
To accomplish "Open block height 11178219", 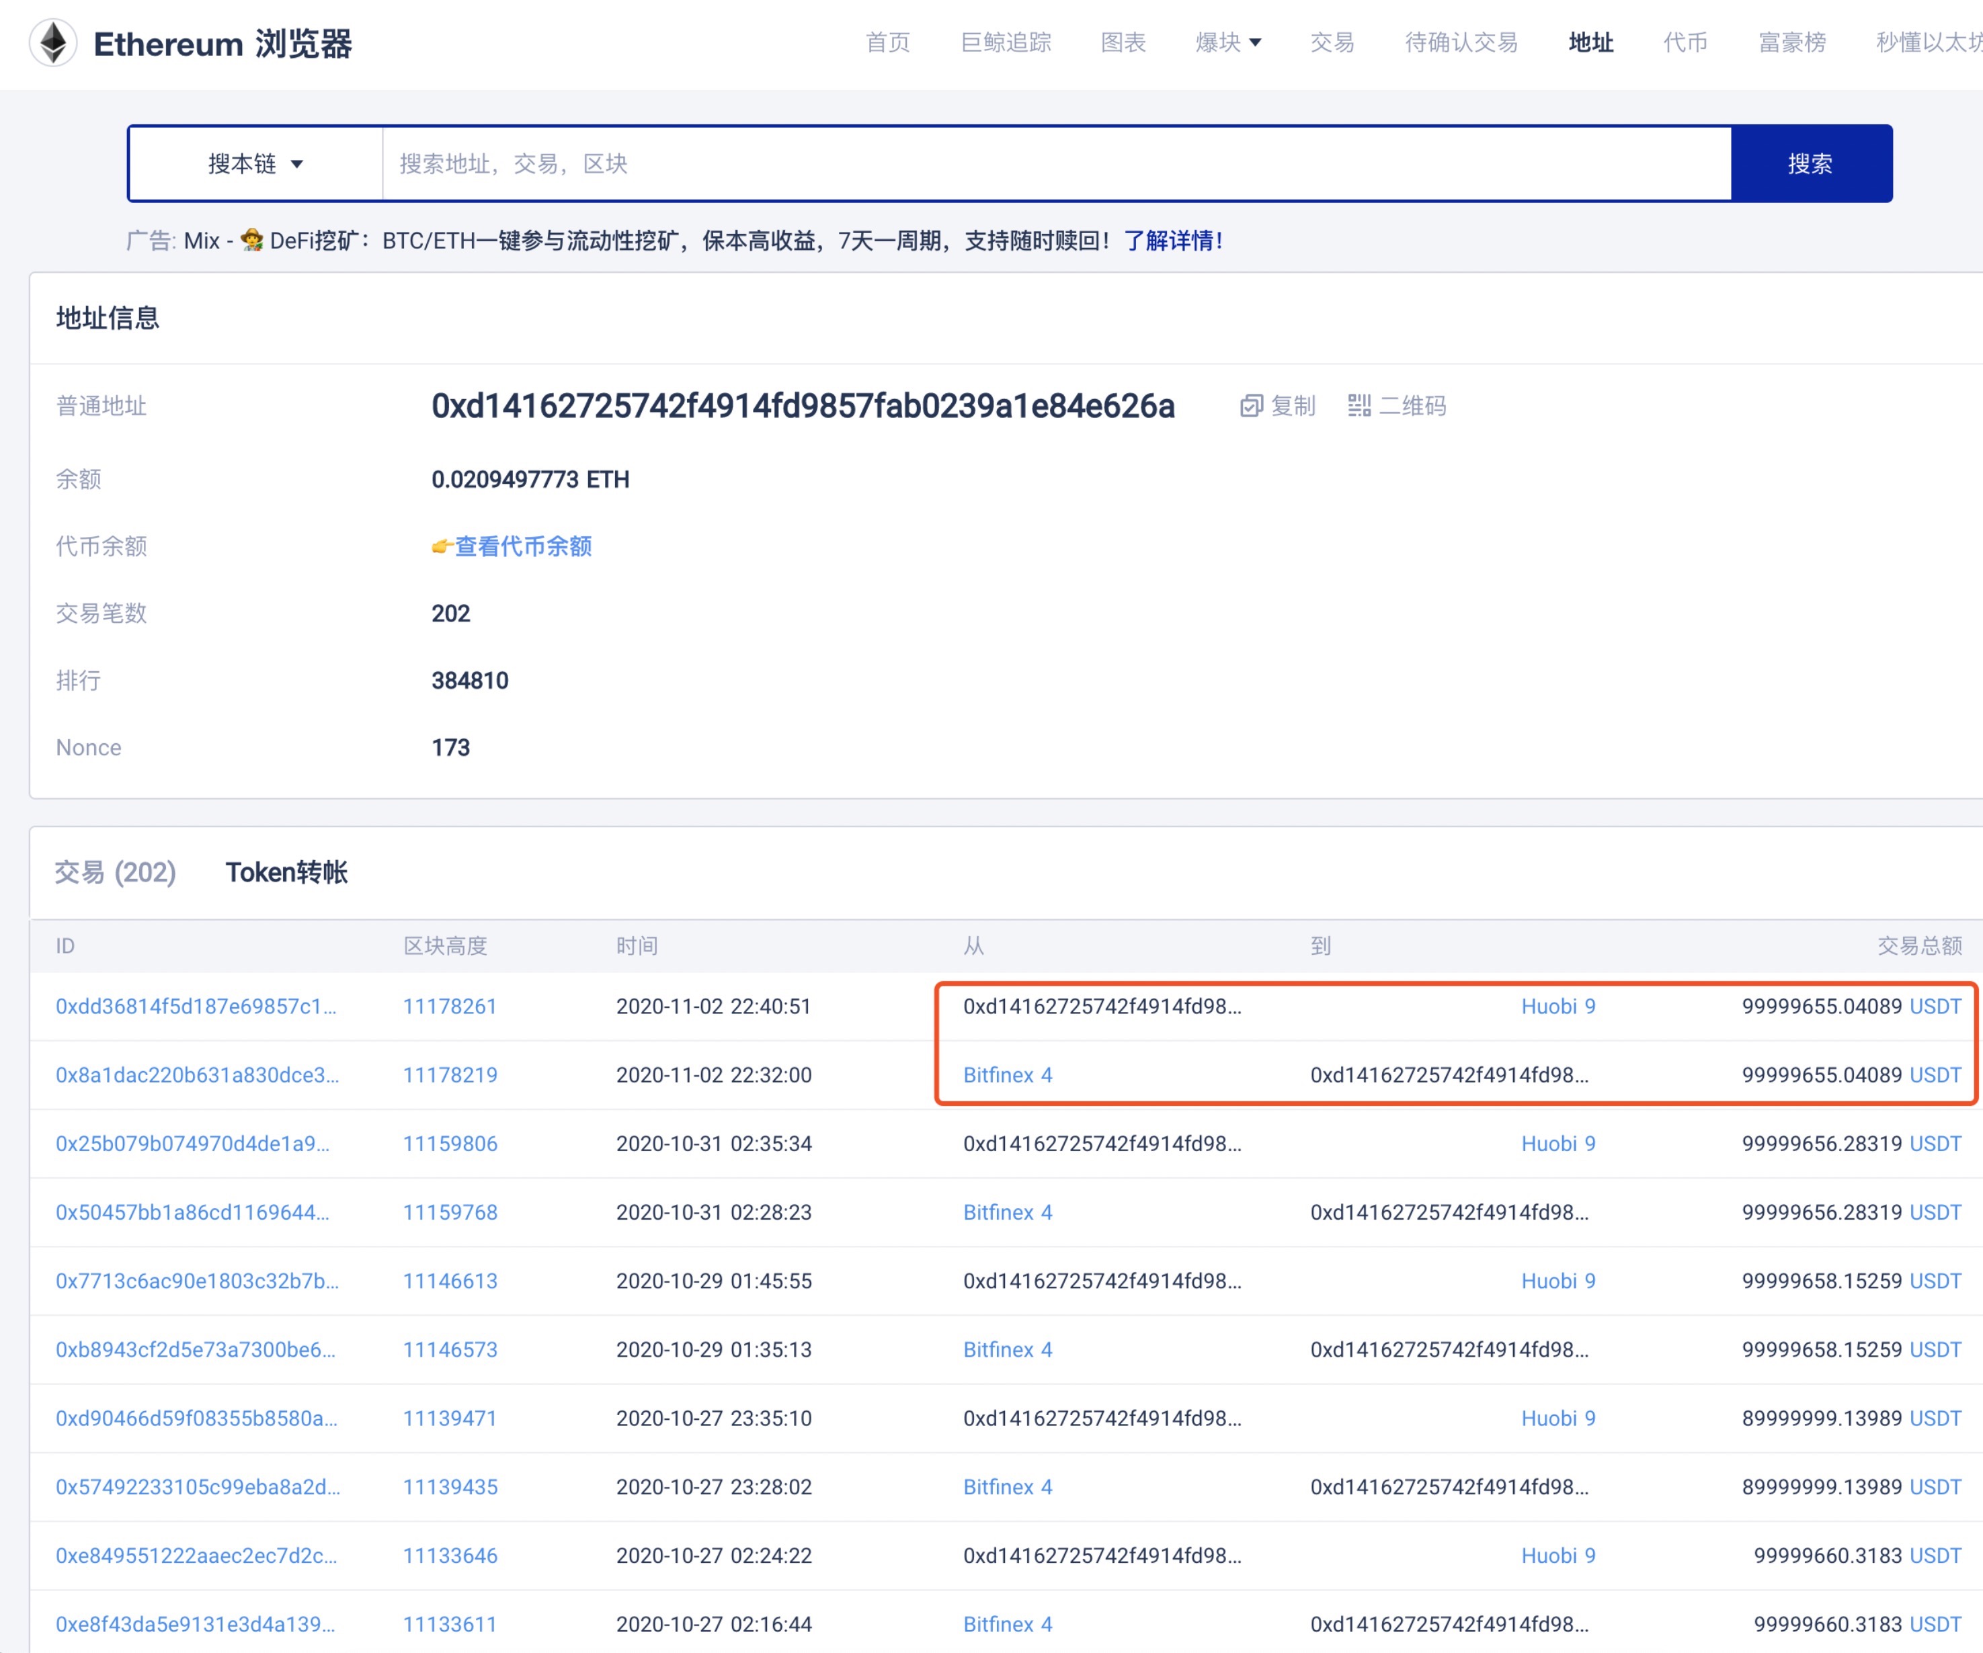I will (x=450, y=1075).
